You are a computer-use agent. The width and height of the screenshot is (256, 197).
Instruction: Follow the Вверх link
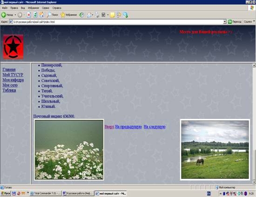[109, 127]
